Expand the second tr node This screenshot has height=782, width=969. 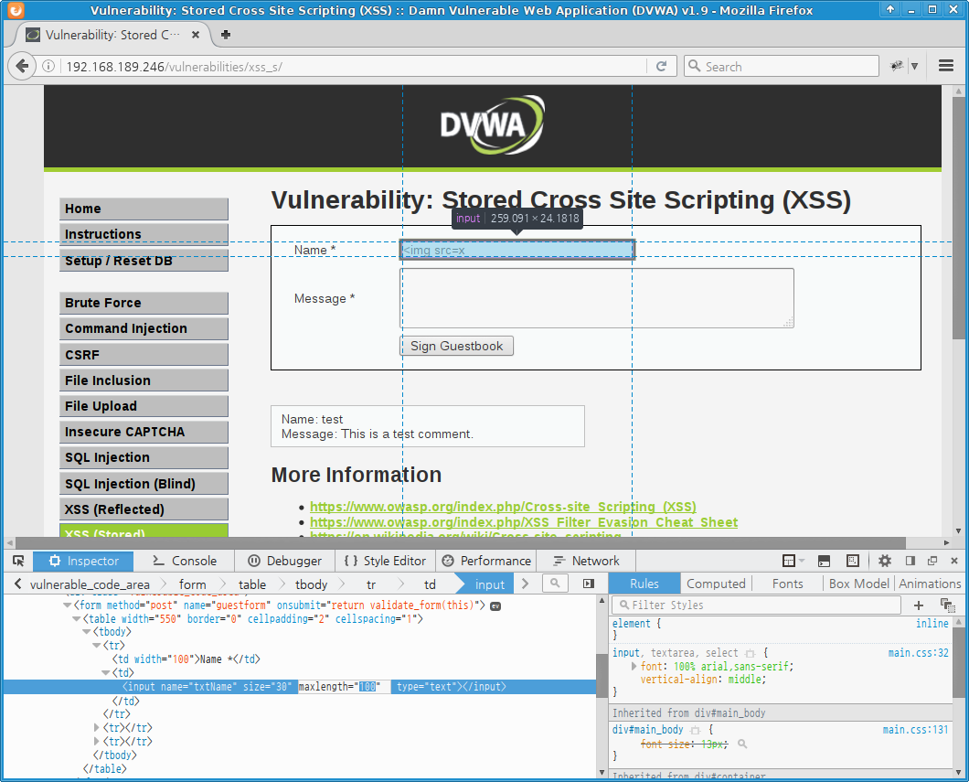pos(96,728)
